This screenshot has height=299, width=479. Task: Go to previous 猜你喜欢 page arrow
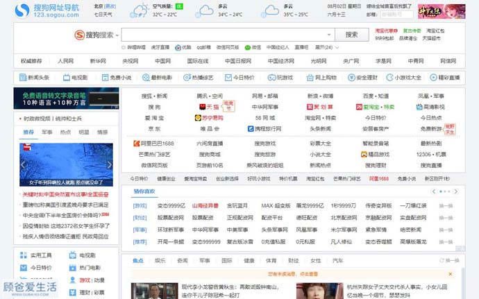coord(434,191)
